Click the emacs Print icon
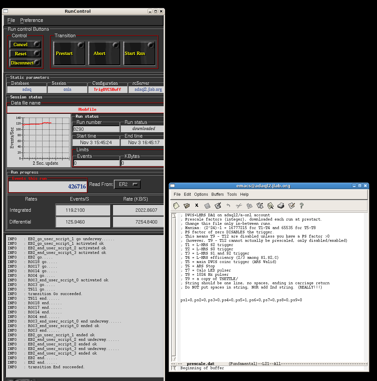The width and height of the screenshot is (377, 381). [x=281, y=206]
